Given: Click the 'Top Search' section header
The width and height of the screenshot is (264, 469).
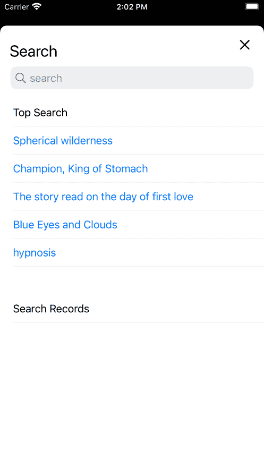Looking at the screenshot, I should tap(40, 113).
